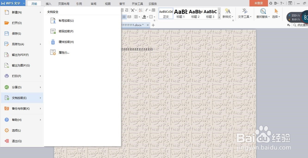Apply the 标题 3 heading style
Screen dimensions: 308x158
[x=210, y=13]
